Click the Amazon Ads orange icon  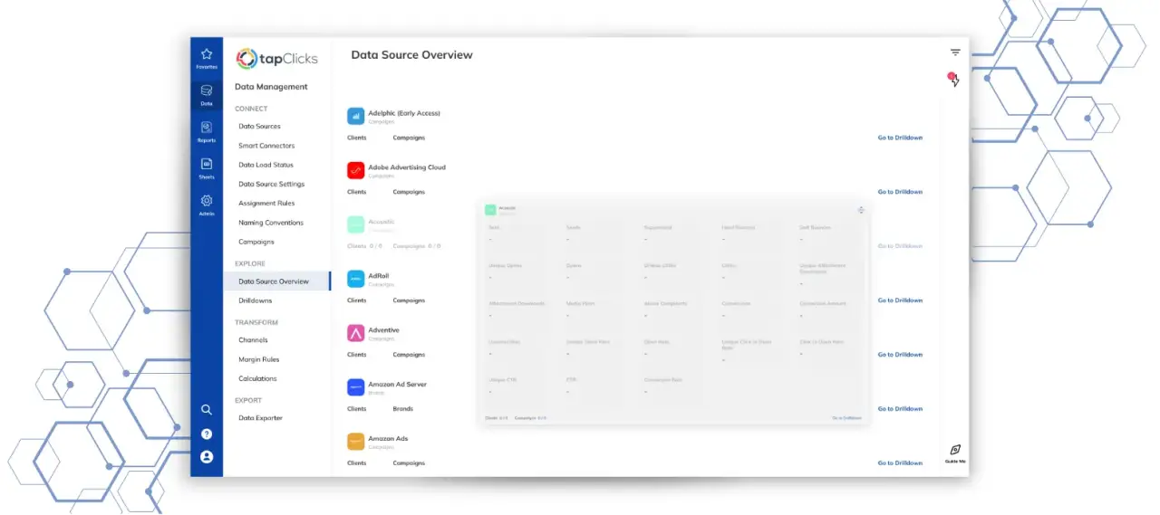pos(356,442)
